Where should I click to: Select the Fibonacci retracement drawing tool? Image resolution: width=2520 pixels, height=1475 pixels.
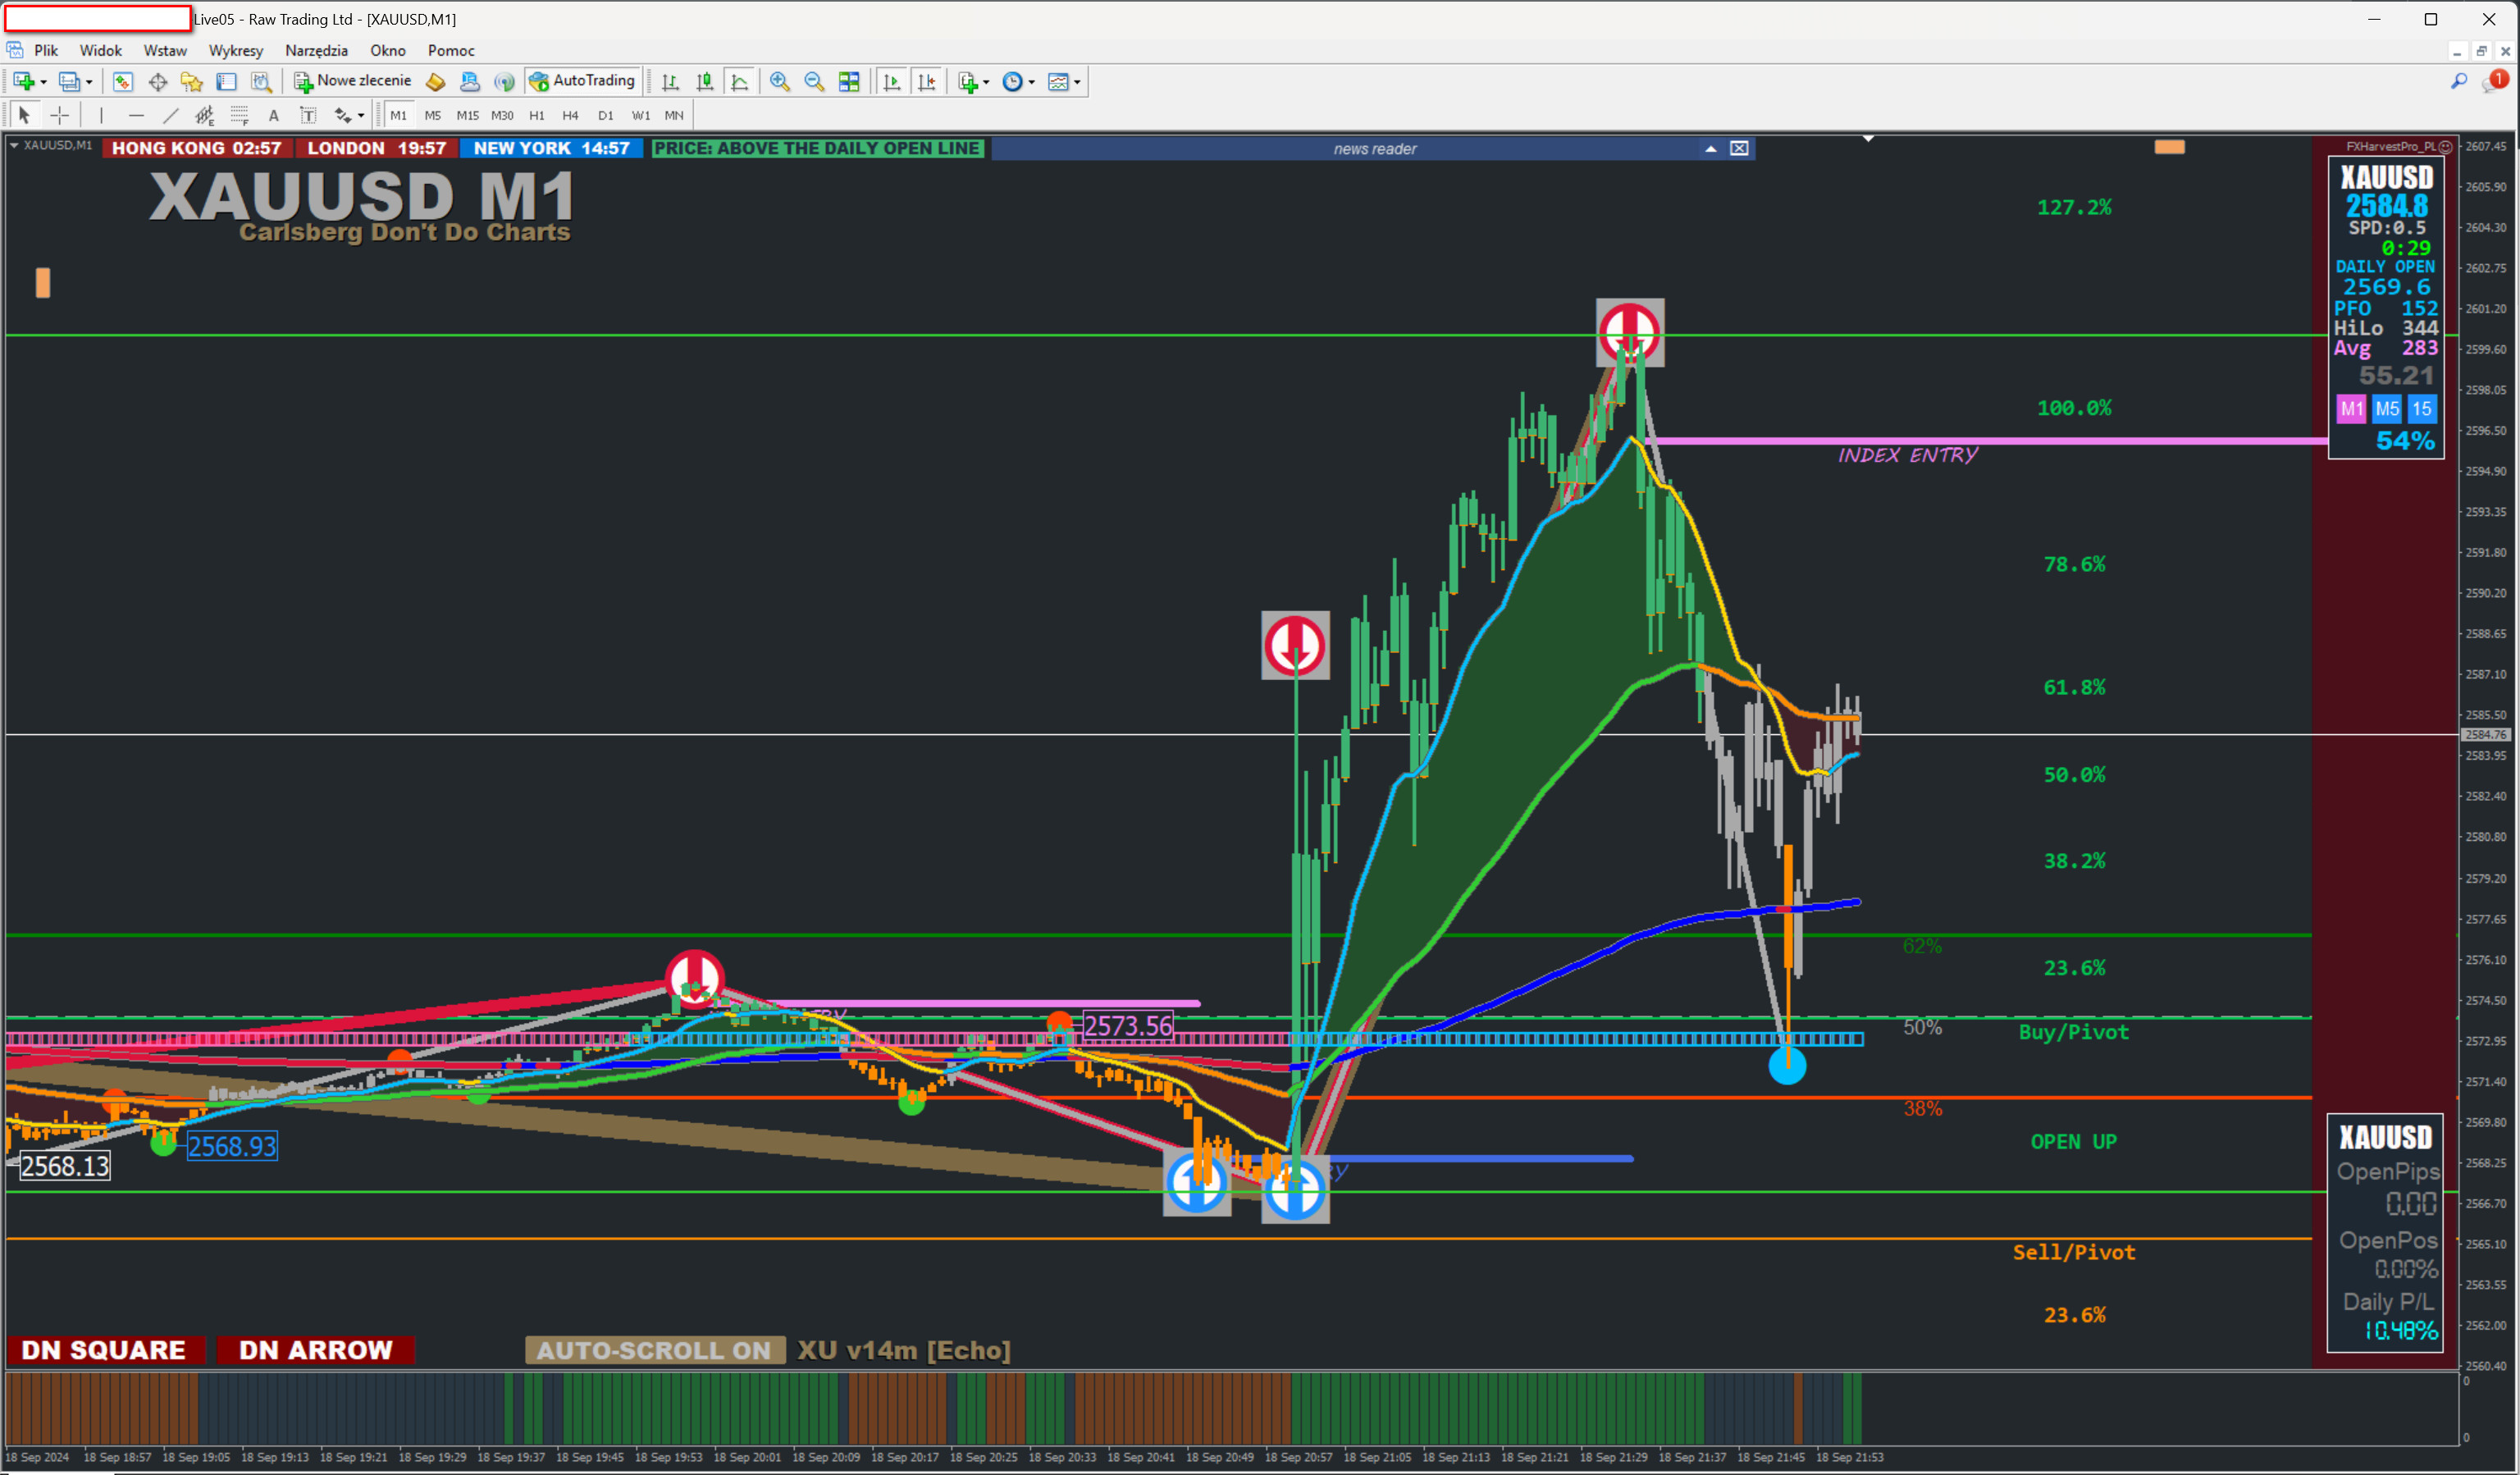click(x=239, y=116)
